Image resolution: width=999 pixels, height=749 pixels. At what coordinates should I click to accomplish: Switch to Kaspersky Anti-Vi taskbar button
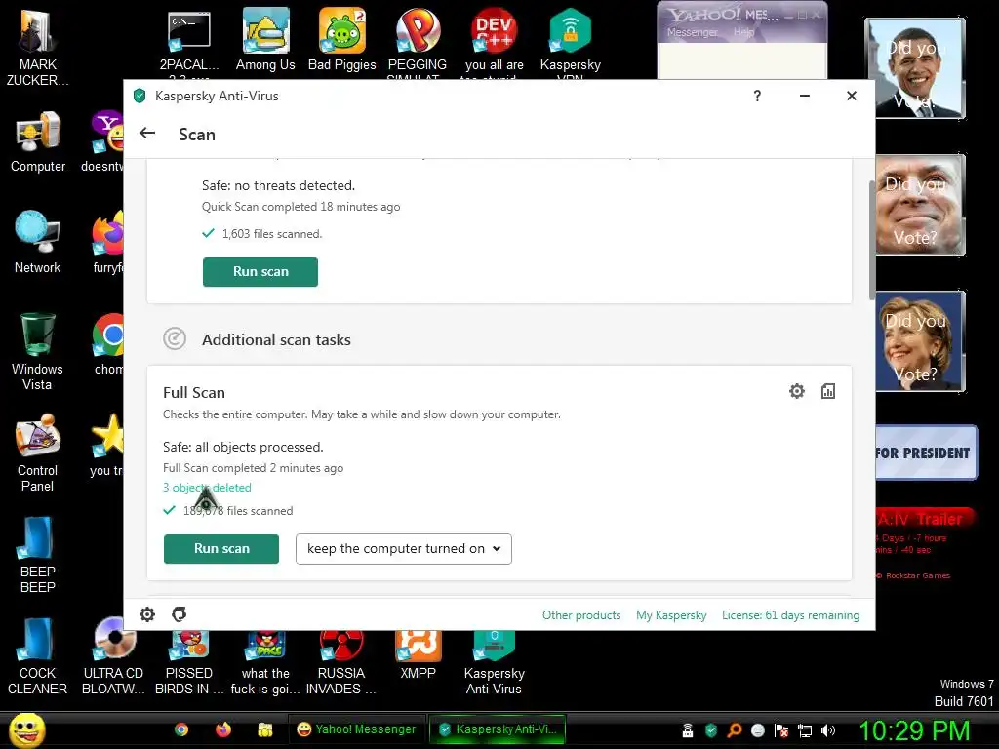coord(498,729)
